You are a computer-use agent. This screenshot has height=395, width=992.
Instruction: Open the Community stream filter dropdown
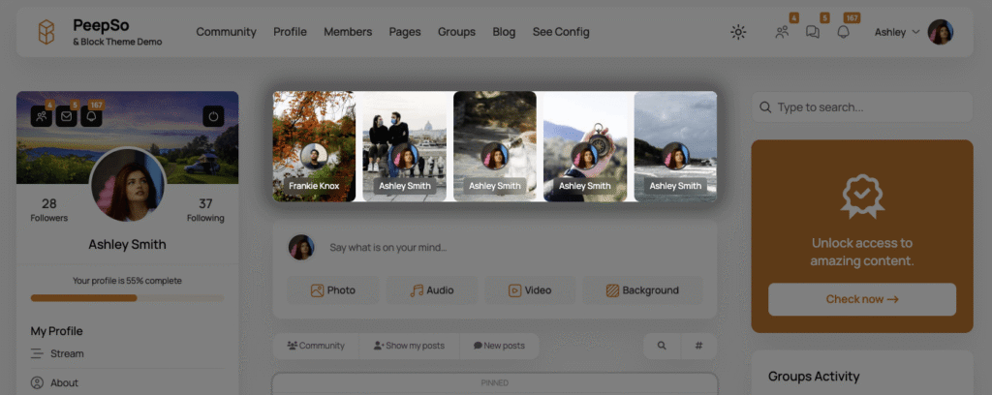point(316,346)
